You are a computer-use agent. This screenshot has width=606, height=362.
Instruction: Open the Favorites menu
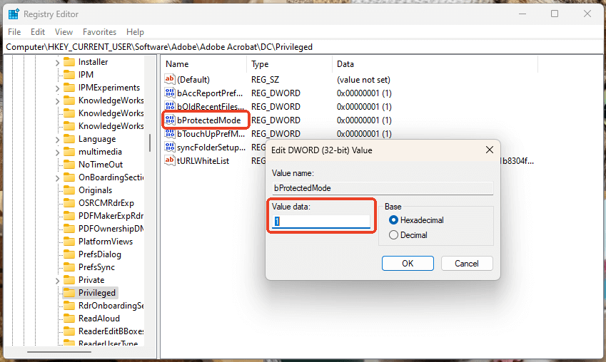pyautogui.click(x=99, y=31)
